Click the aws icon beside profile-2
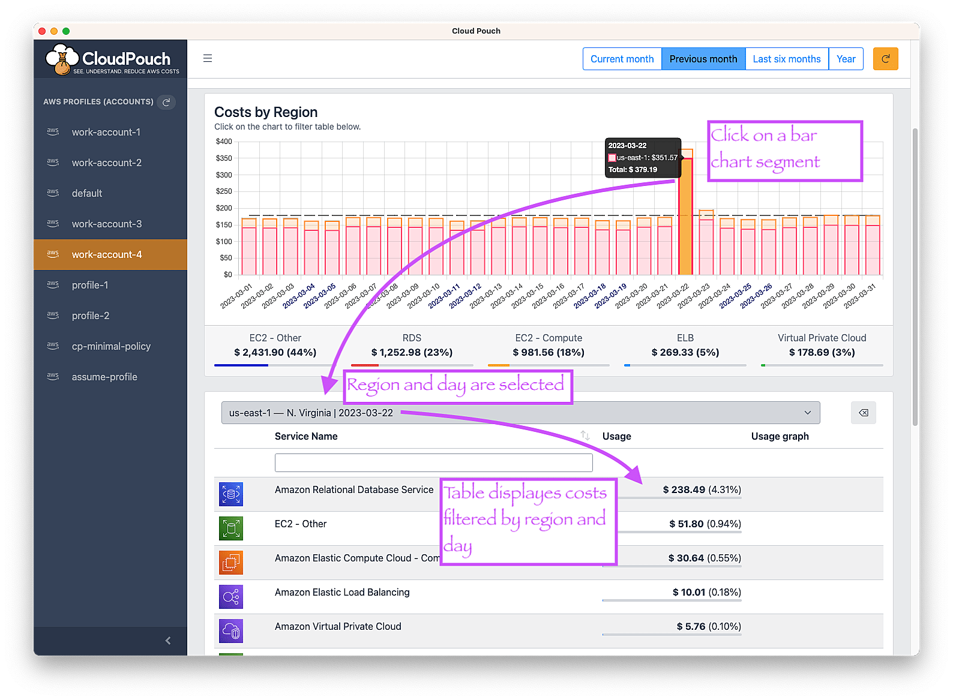Screen dimensions: 953x700 click(53, 315)
